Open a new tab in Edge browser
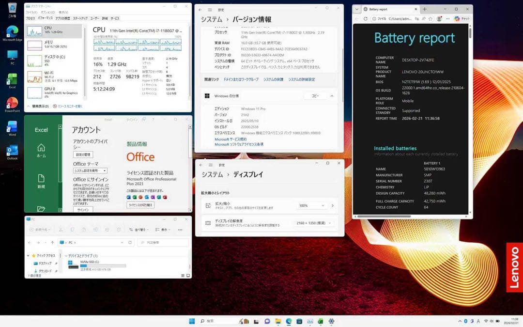This screenshot has width=523, height=327. (425, 9)
